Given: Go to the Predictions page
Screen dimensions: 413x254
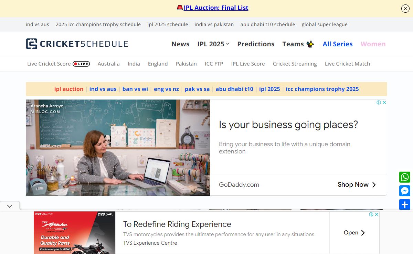Looking at the screenshot, I should coord(256,44).
